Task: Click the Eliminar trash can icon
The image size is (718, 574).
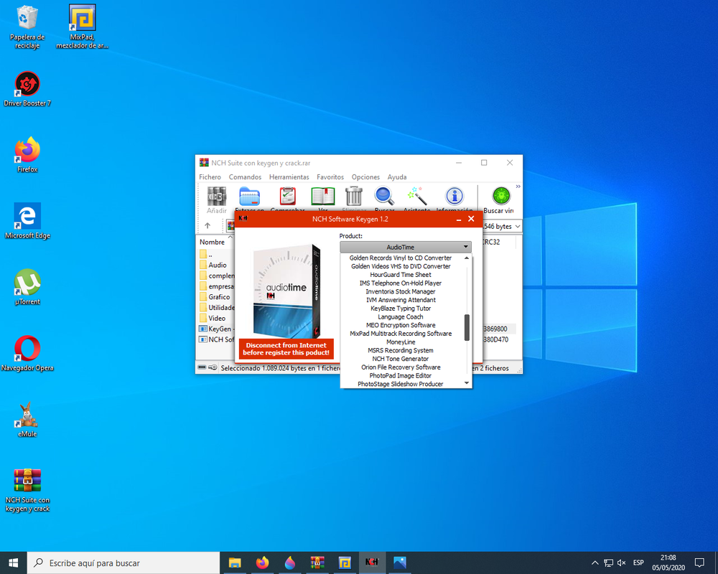Action: coord(354,197)
